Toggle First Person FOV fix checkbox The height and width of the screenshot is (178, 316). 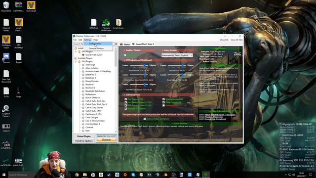tap(125, 99)
